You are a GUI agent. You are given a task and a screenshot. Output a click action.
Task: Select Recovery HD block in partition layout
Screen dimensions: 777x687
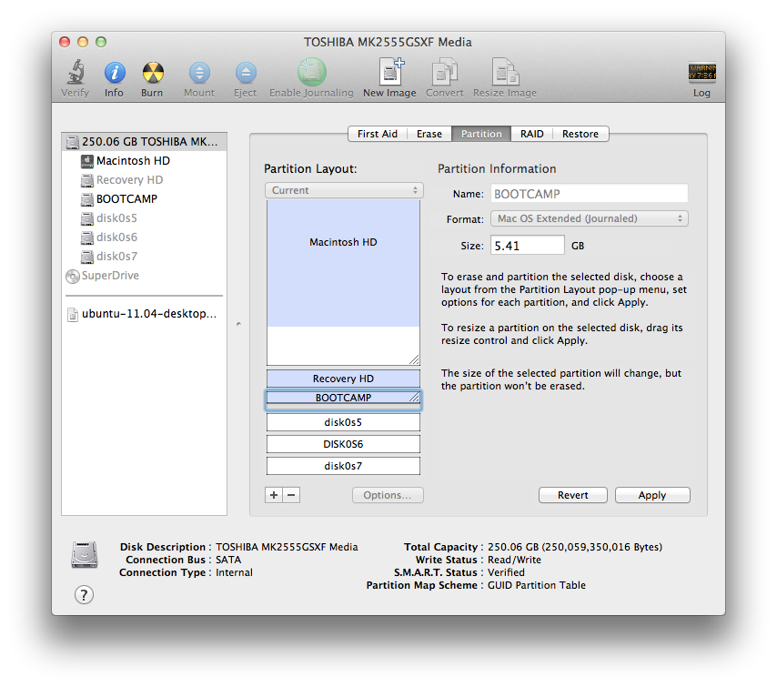tap(343, 379)
